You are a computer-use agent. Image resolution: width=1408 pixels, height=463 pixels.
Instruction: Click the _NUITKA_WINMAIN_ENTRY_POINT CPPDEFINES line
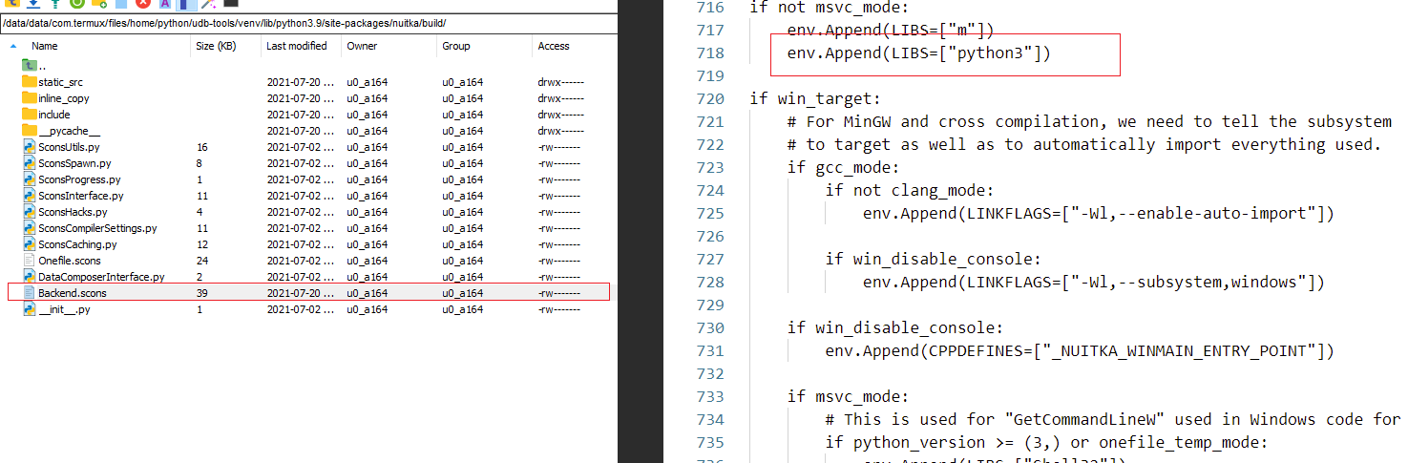pyautogui.click(x=1080, y=351)
